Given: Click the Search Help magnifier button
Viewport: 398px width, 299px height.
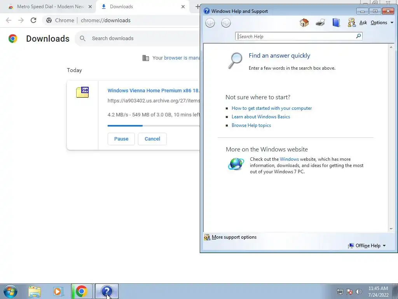Looking at the screenshot, I should (358, 36).
